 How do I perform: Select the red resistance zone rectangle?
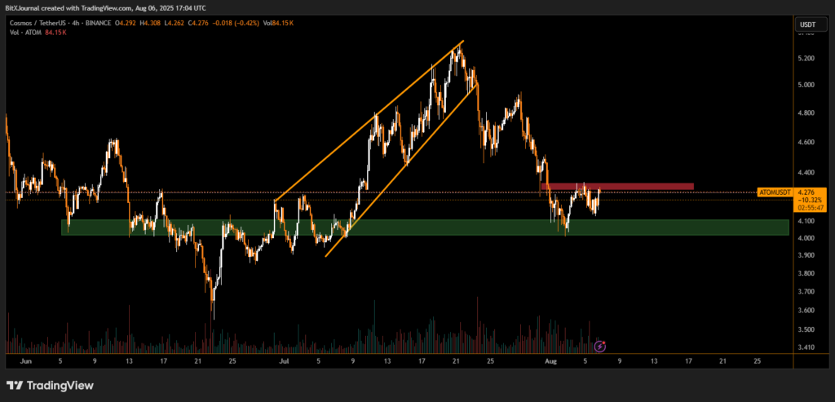coord(616,187)
